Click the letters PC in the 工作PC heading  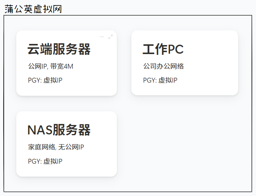175,49
